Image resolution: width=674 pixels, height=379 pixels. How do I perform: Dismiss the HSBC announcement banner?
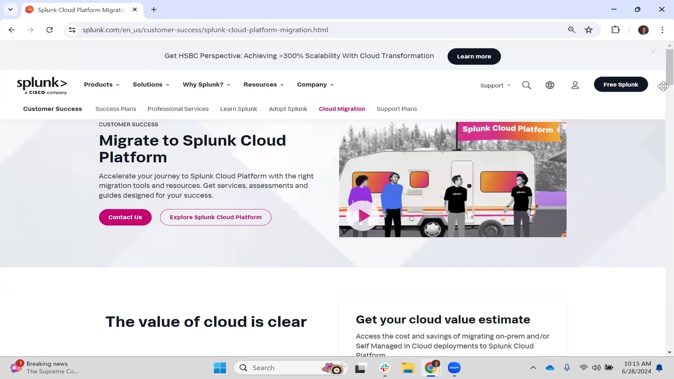click(653, 52)
